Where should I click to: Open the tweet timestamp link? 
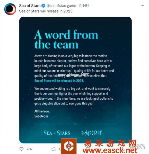click(84, 6)
